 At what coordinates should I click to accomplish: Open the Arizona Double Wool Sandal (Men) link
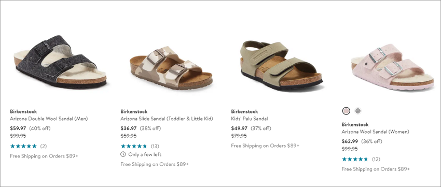[49, 119]
